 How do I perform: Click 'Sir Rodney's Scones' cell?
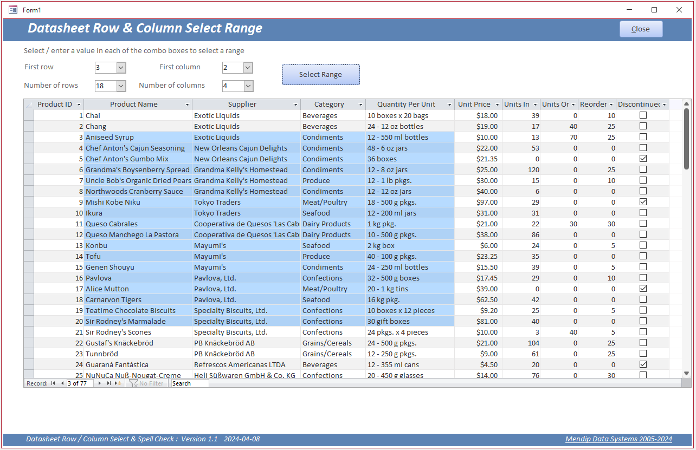point(138,332)
